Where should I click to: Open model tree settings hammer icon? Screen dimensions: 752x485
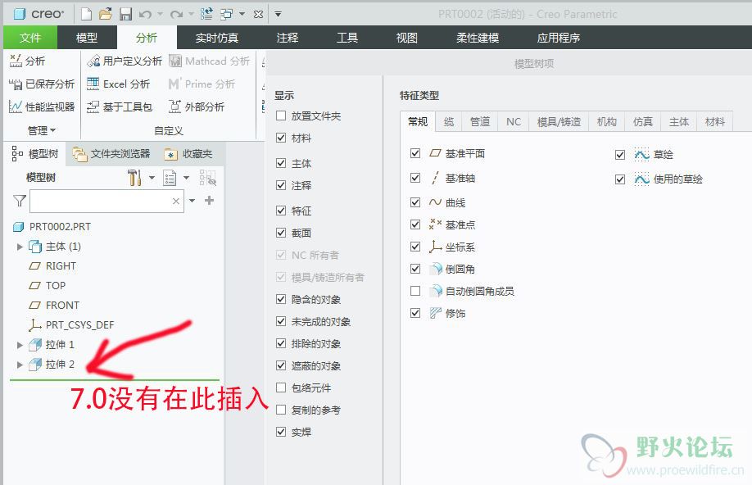pyautogui.click(x=135, y=178)
